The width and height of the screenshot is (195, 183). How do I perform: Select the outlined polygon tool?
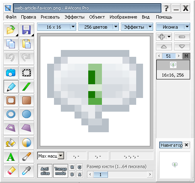pyautogui.click(x=11, y=128)
